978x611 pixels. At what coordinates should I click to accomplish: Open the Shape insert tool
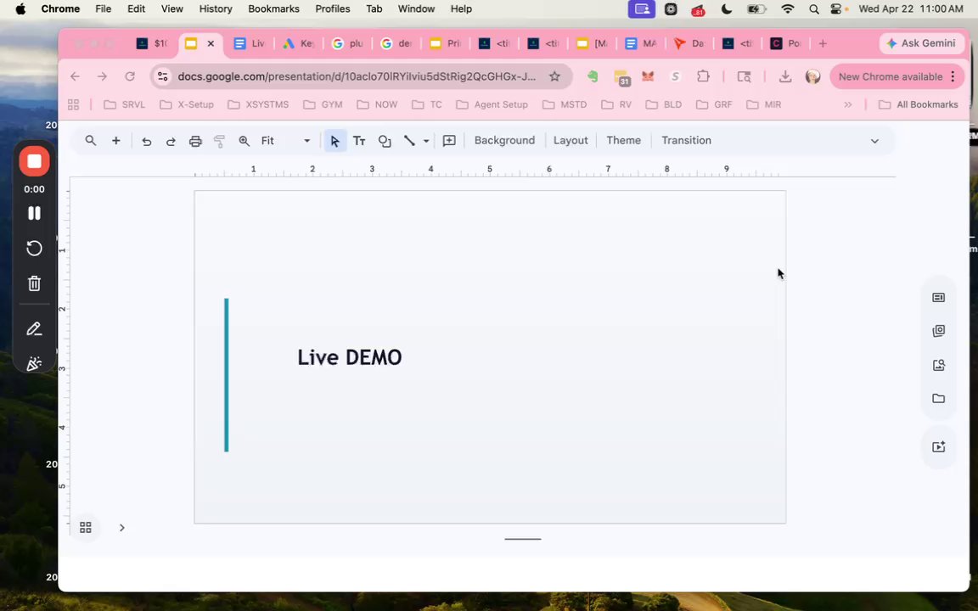coord(385,141)
